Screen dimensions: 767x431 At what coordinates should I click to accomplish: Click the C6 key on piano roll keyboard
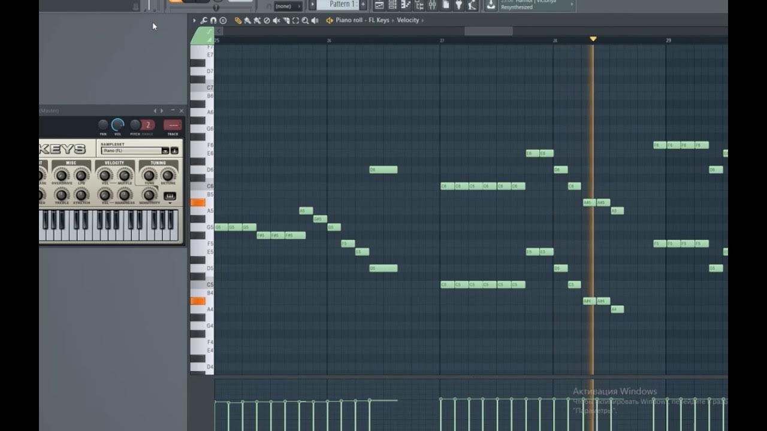(202, 186)
